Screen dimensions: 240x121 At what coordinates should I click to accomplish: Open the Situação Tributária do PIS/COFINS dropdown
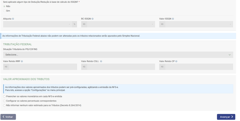pyautogui.click(x=118, y=55)
